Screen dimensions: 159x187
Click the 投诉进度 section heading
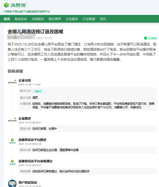click(15, 71)
